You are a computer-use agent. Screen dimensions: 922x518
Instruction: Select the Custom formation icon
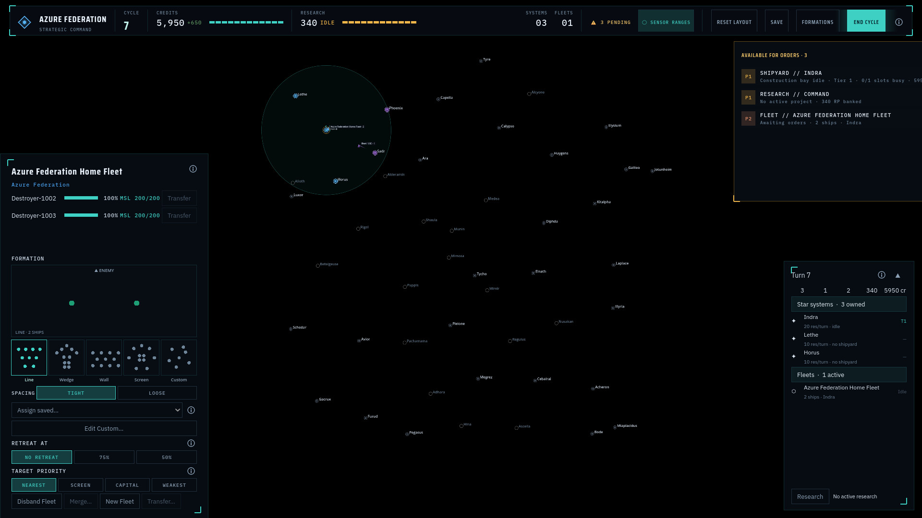click(179, 357)
